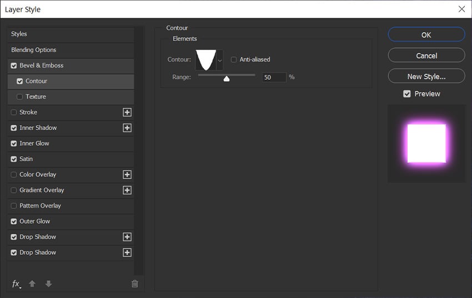Image resolution: width=472 pixels, height=298 pixels.
Task: Click the fx effects menu icon
Action: [16, 284]
